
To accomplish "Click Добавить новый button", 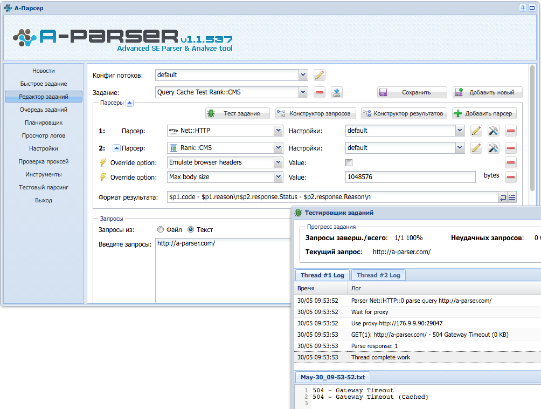I will pyautogui.click(x=487, y=92).
